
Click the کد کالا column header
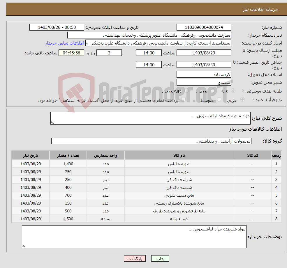point(253,156)
